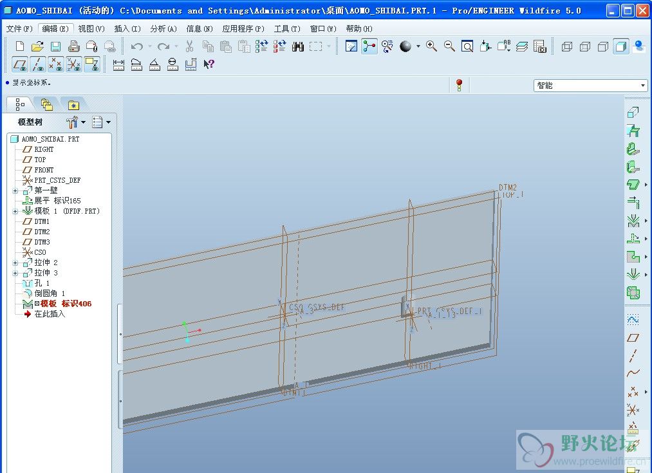Open a file with the folder icon

[x=37, y=46]
